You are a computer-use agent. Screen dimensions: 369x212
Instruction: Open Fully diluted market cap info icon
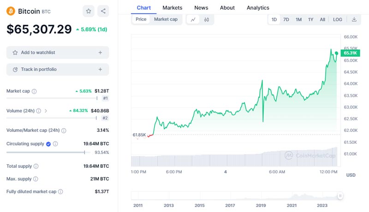(x=60, y=192)
